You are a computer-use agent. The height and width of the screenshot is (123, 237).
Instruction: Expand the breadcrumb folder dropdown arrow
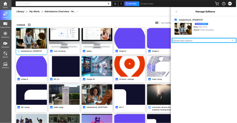[x=77, y=11]
